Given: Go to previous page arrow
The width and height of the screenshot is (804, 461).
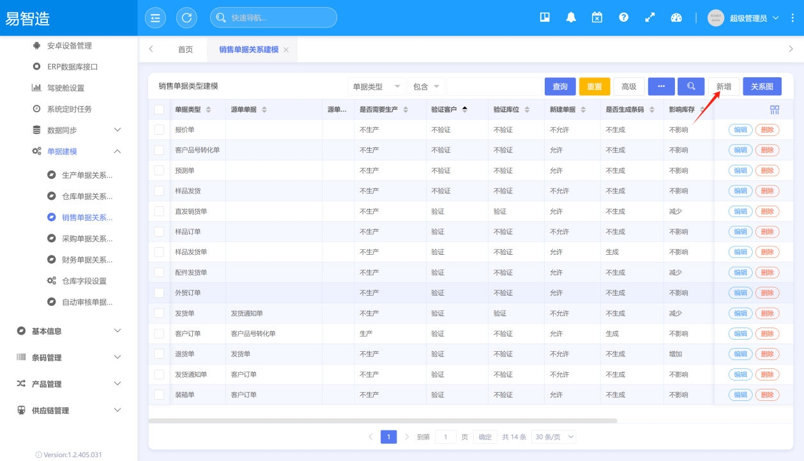Looking at the screenshot, I should click(x=370, y=437).
